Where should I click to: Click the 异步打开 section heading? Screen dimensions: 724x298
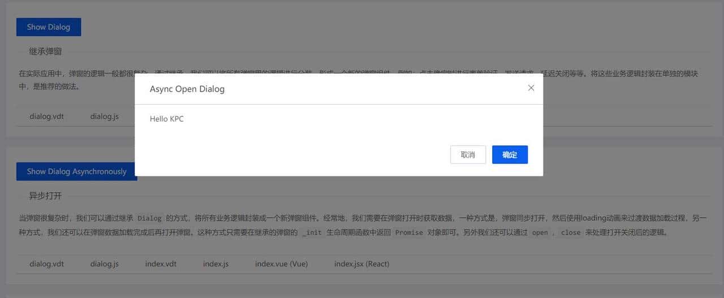tap(45, 196)
